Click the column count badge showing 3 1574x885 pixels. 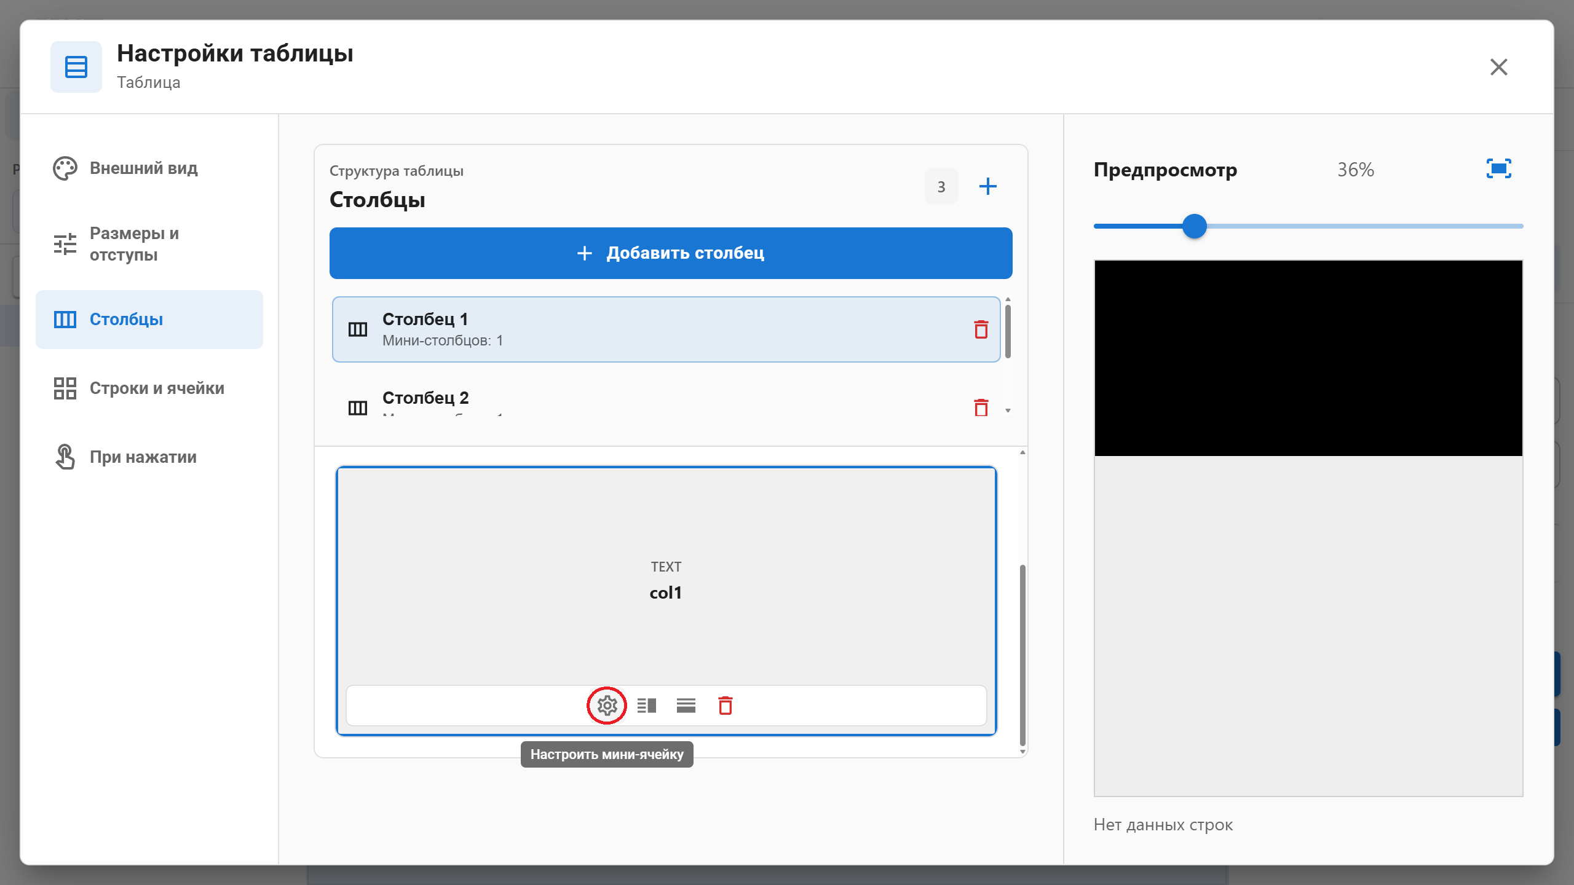pos(941,186)
